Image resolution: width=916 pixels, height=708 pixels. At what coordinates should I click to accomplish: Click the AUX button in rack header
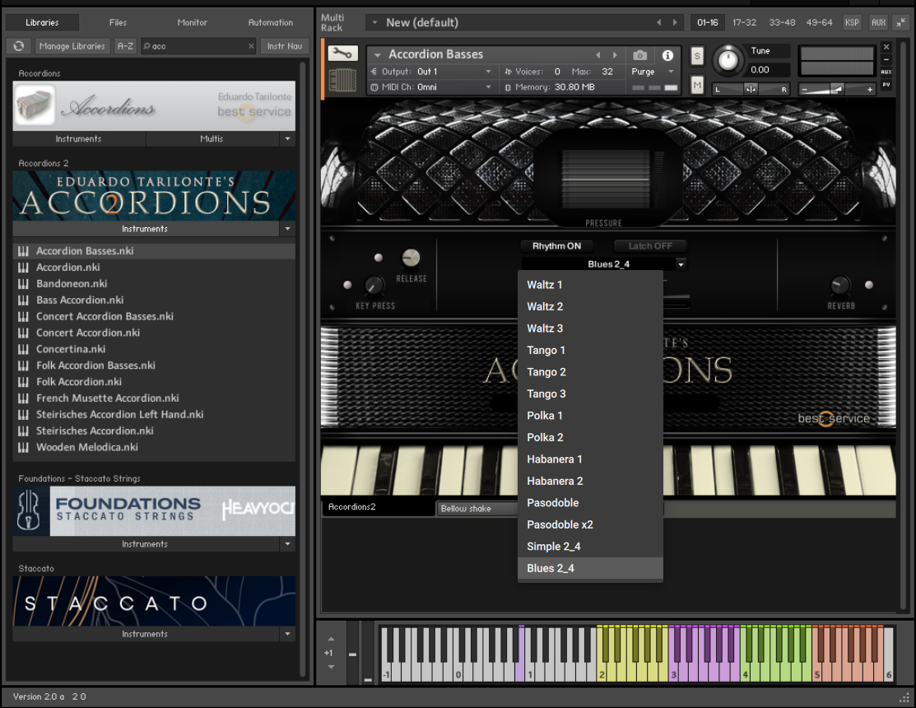coord(878,22)
